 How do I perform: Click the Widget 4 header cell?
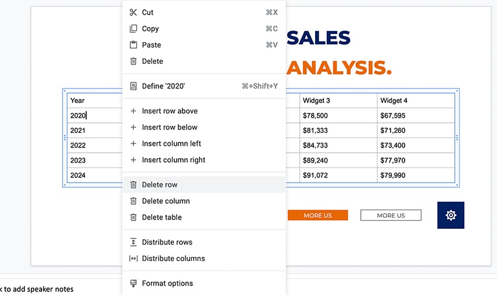coord(415,101)
